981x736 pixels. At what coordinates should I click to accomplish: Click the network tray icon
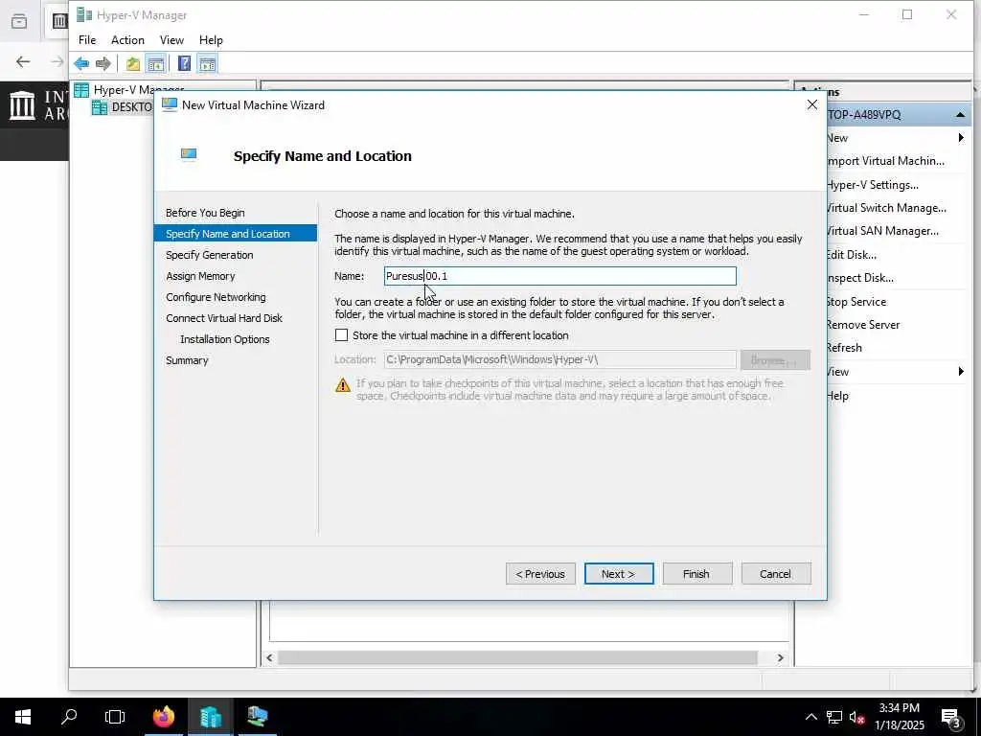834,717
